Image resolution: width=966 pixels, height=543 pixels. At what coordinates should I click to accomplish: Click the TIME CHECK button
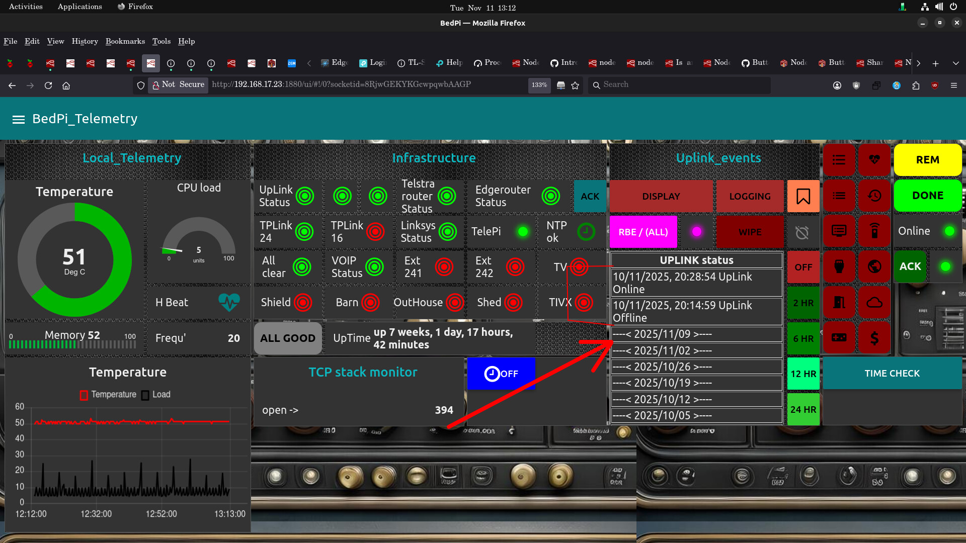pyautogui.click(x=892, y=374)
